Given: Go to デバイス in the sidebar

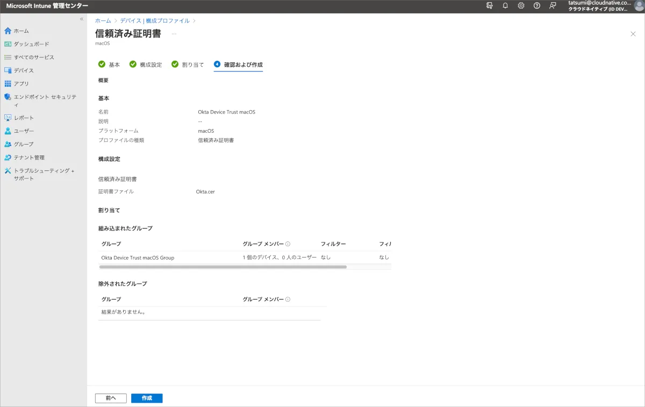Looking at the screenshot, I should 24,70.
